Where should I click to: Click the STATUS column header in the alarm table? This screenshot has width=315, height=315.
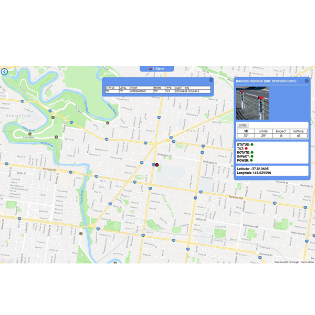click(112, 88)
